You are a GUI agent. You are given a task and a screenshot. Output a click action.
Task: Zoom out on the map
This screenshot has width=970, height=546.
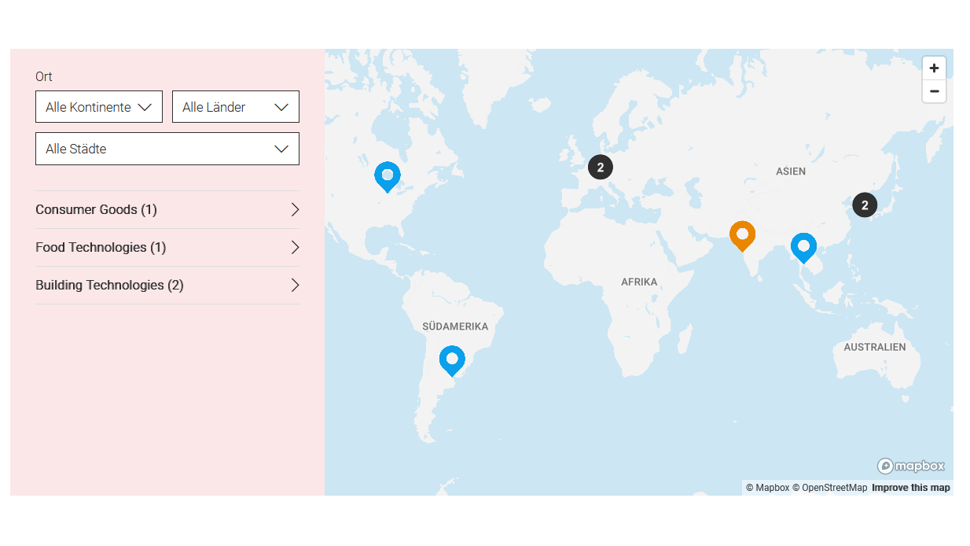click(934, 91)
